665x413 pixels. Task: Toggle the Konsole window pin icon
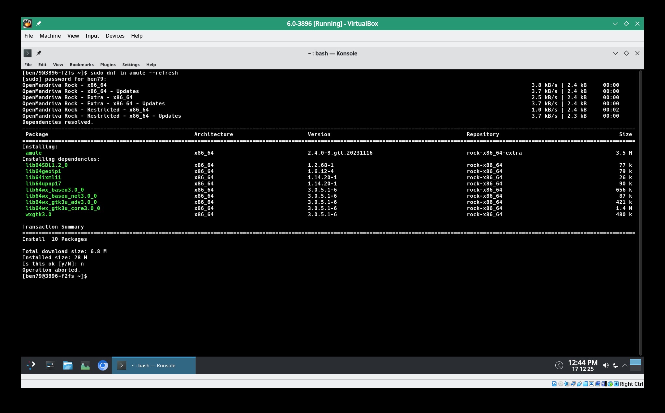coord(39,53)
